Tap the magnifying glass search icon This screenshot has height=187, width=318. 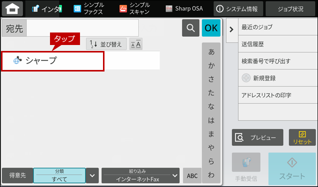point(190,28)
